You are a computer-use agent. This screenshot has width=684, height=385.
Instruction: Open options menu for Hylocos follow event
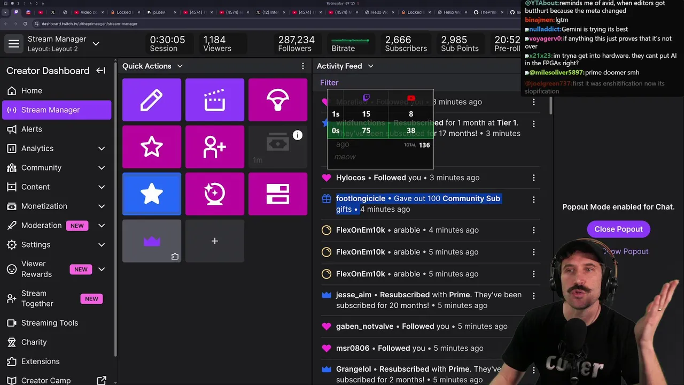[533, 178]
